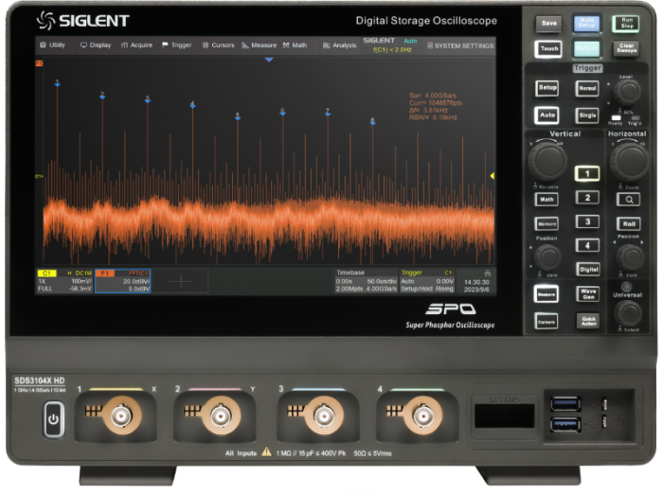Toggle channel 3 button
Screen dimensions: 663x494
tap(587, 221)
